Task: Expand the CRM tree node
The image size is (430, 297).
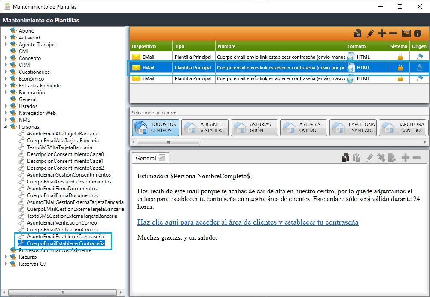Action: point(6,65)
